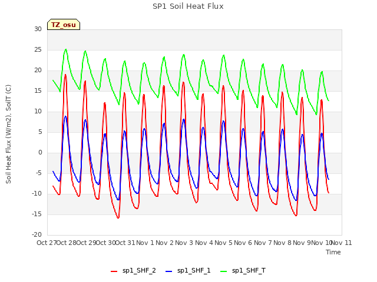The height and width of the screenshot is (282, 377).
Task: Click the green sp1_SHF_T legend swatch
Action: pos(224,271)
